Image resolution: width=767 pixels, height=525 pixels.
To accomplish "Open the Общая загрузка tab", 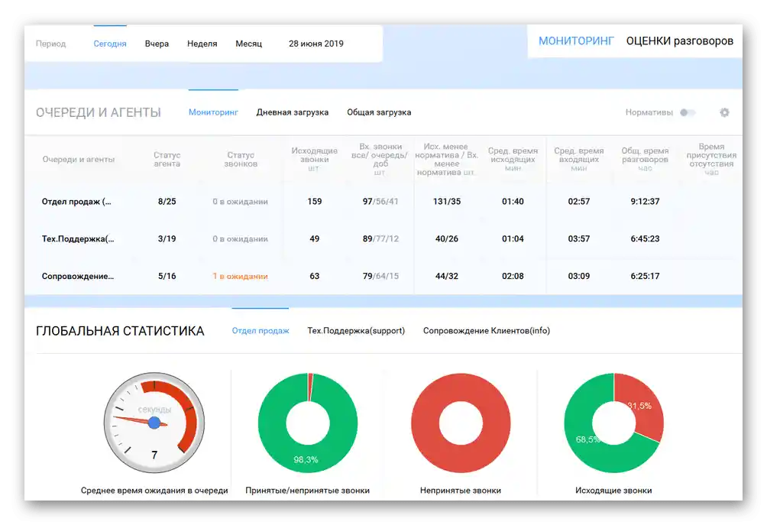I will pyautogui.click(x=379, y=112).
